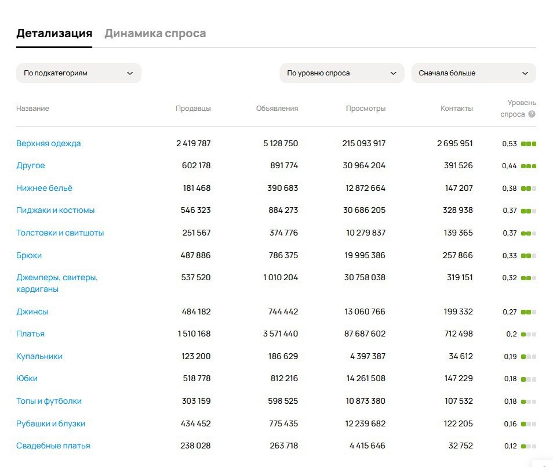
Task: Open the Купальники category link
Action: [x=39, y=357]
